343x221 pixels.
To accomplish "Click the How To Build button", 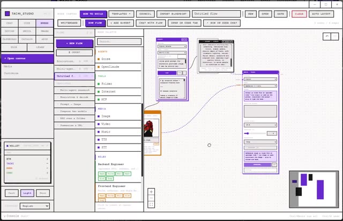I will tap(93, 14).
